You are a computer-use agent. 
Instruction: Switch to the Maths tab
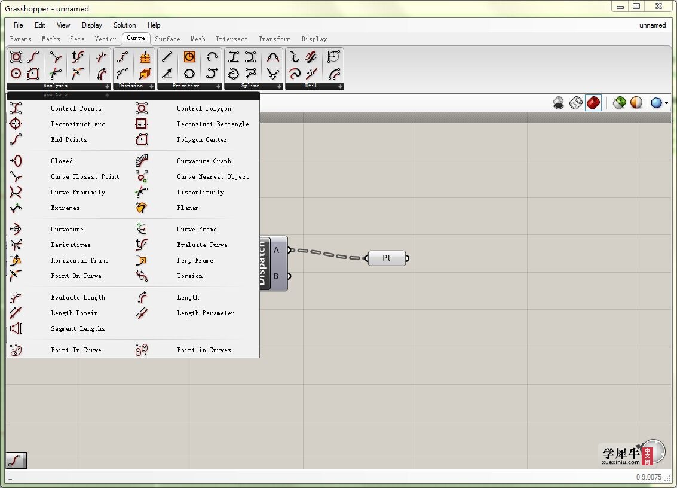click(x=51, y=39)
